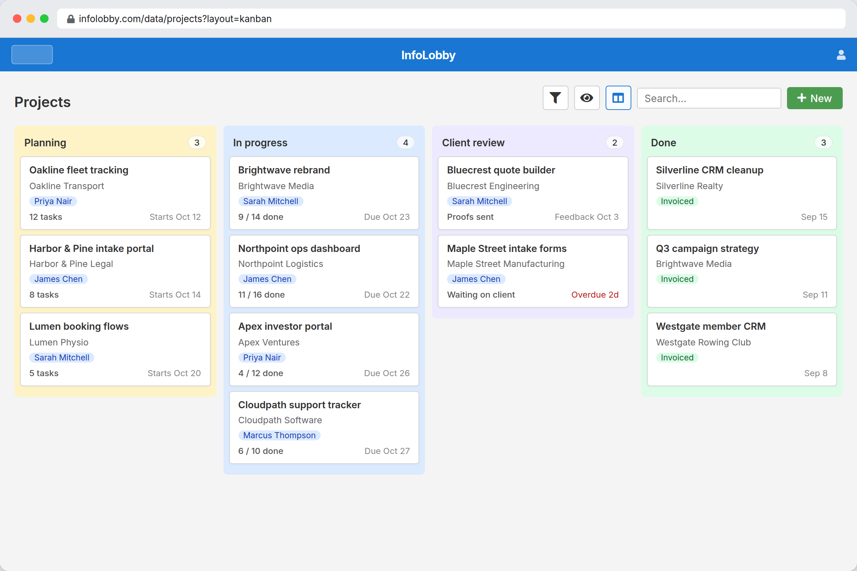Open the Silverline CRM cleanup card
The height and width of the screenshot is (571, 857).
742,193
